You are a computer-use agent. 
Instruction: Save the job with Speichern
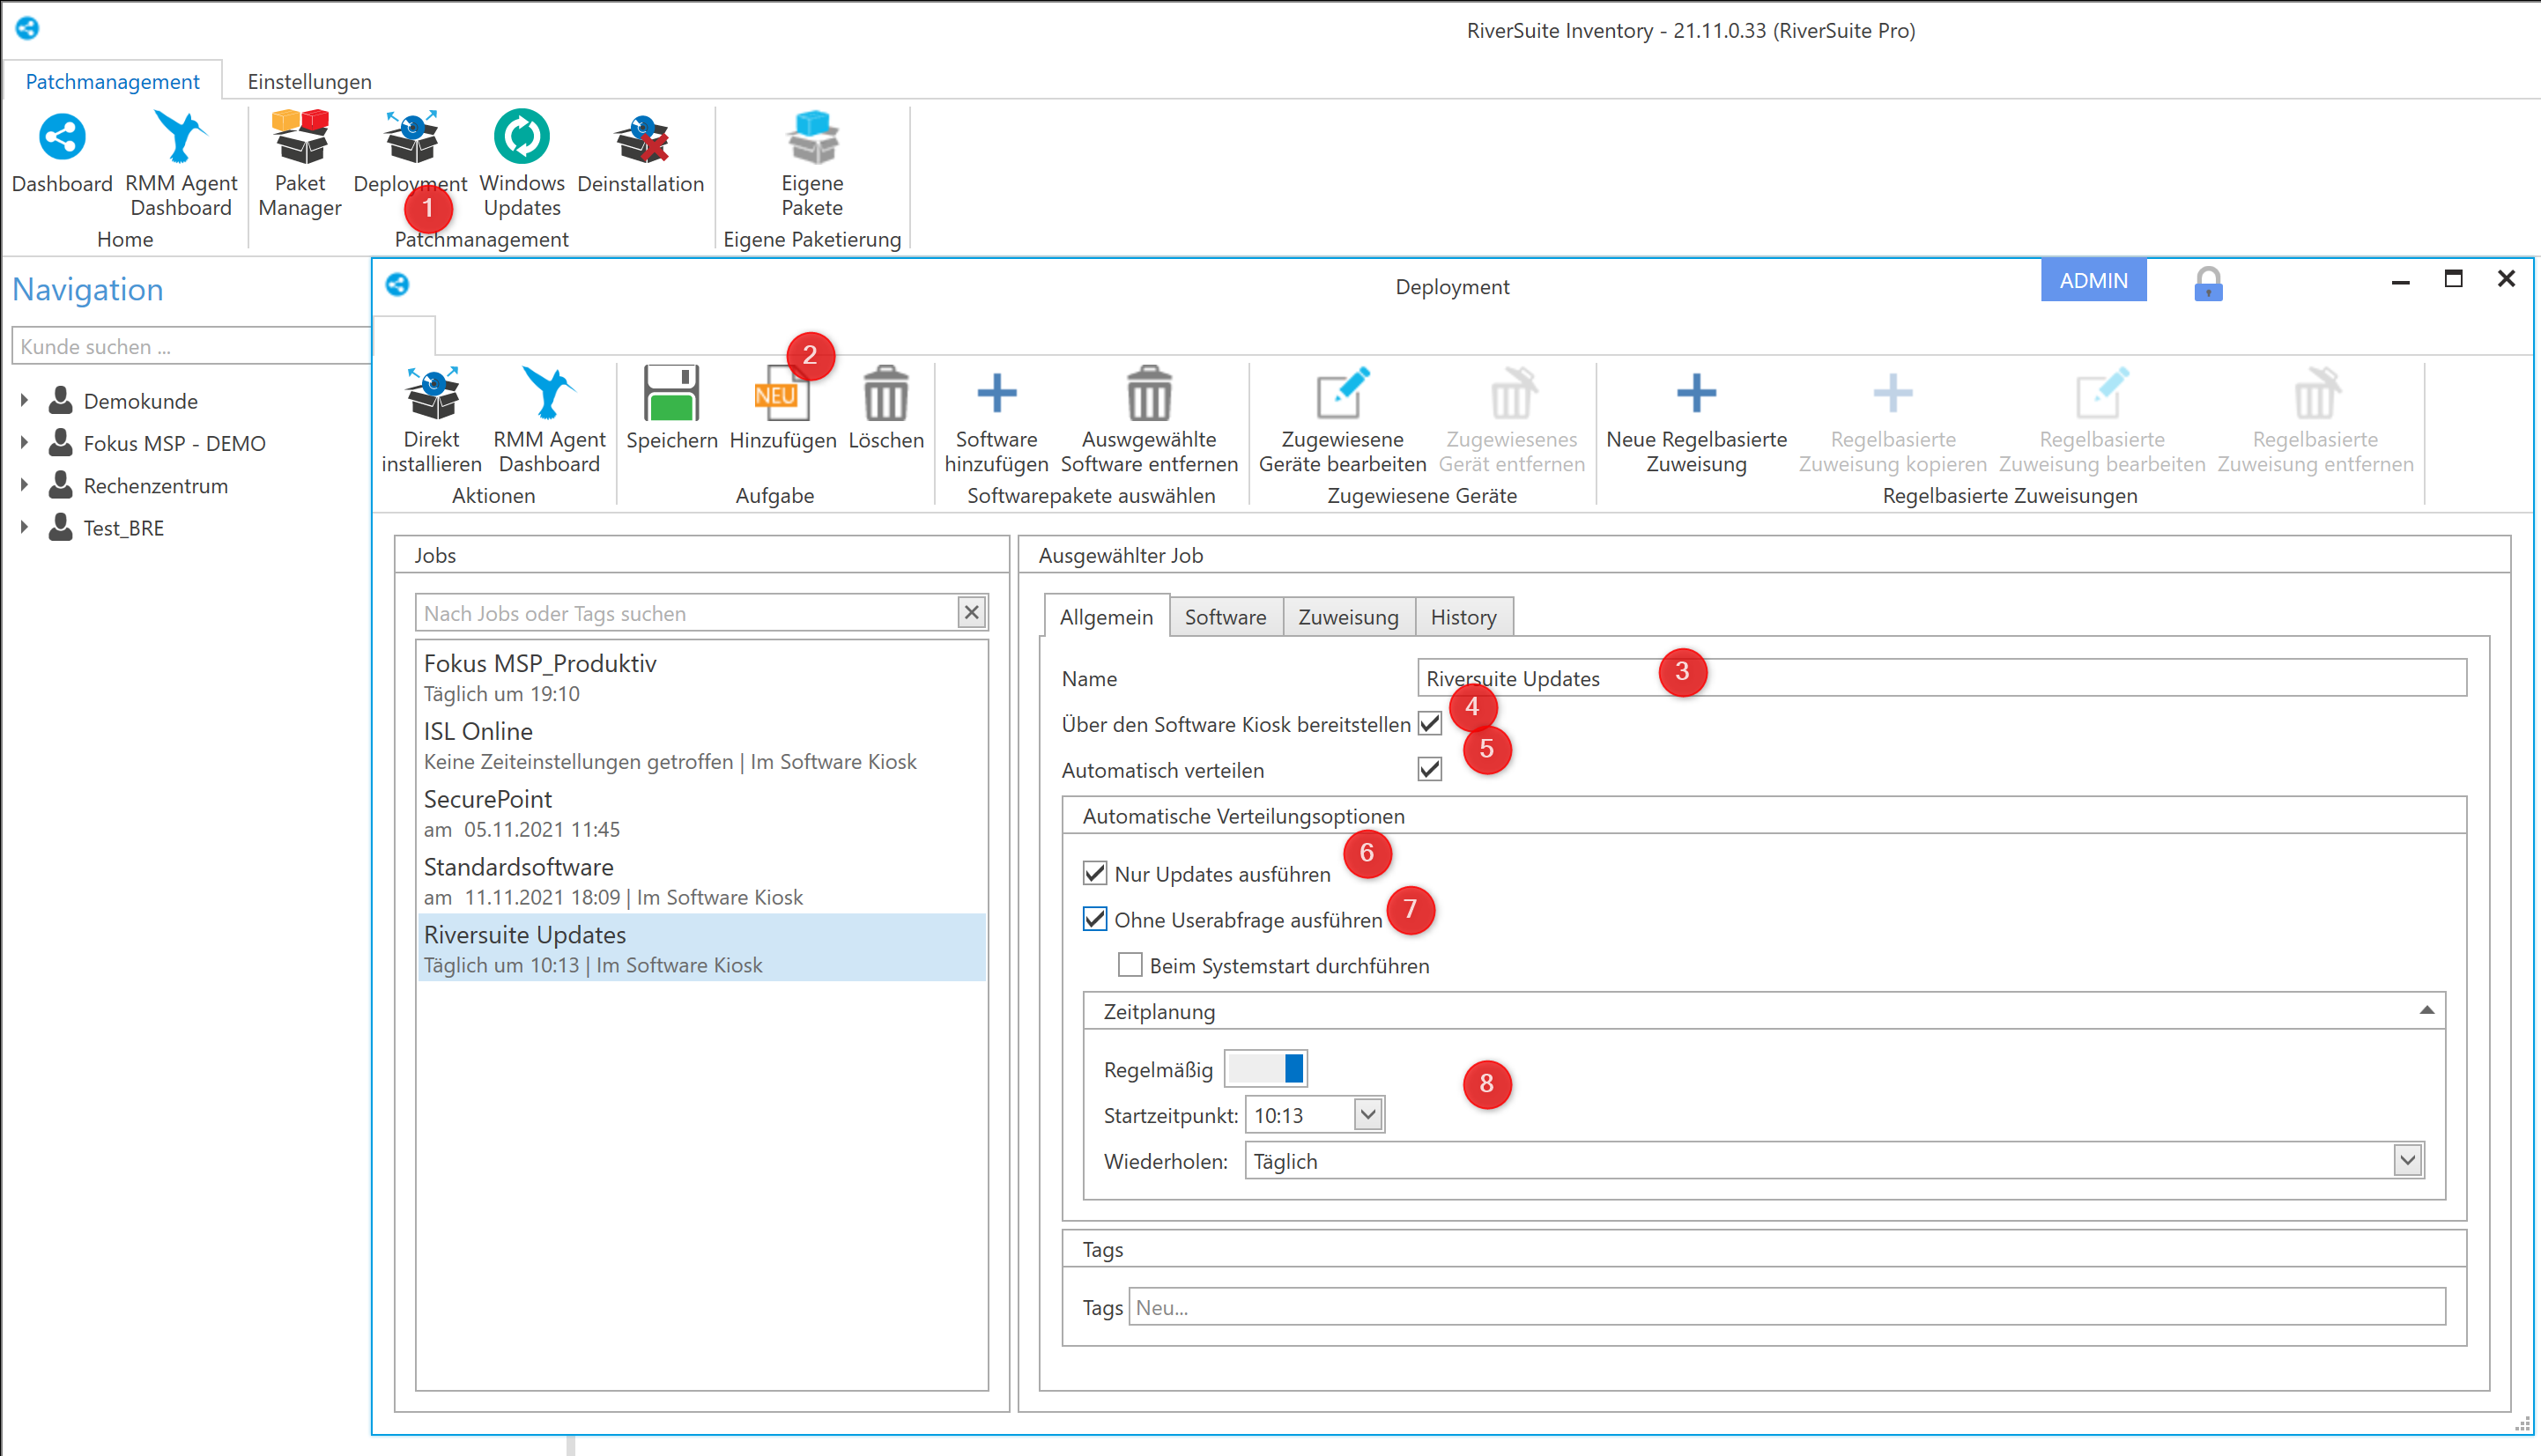[x=672, y=408]
